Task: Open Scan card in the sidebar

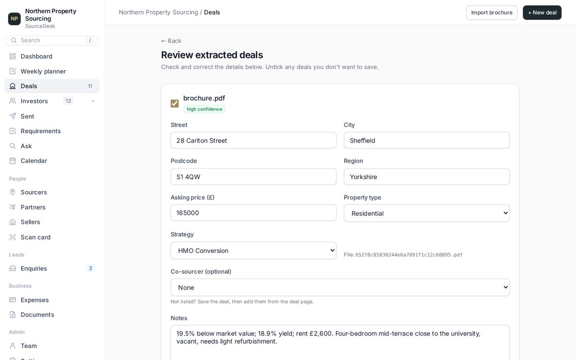Action: click(x=52, y=237)
